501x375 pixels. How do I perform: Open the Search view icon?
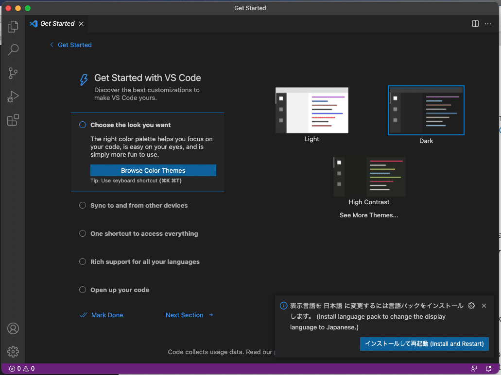[13, 49]
